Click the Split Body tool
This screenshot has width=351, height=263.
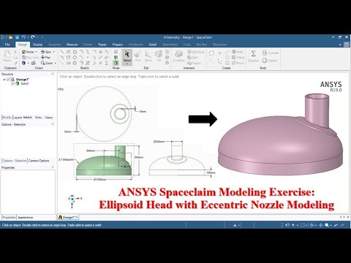click(196, 52)
